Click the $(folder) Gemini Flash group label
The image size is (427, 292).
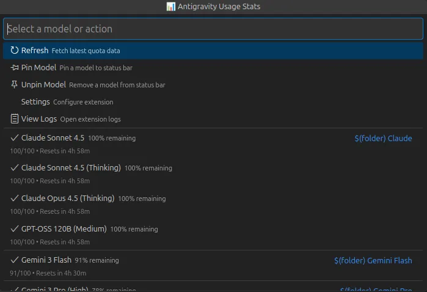pyautogui.click(x=373, y=261)
